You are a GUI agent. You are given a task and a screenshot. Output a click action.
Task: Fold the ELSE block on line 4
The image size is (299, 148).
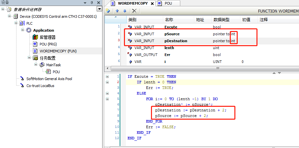click(x=107, y=93)
